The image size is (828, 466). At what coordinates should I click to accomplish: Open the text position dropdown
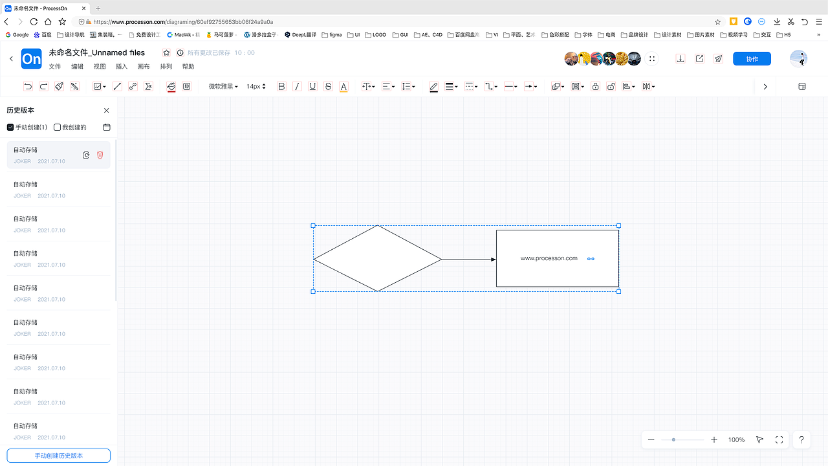[x=368, y=86]
